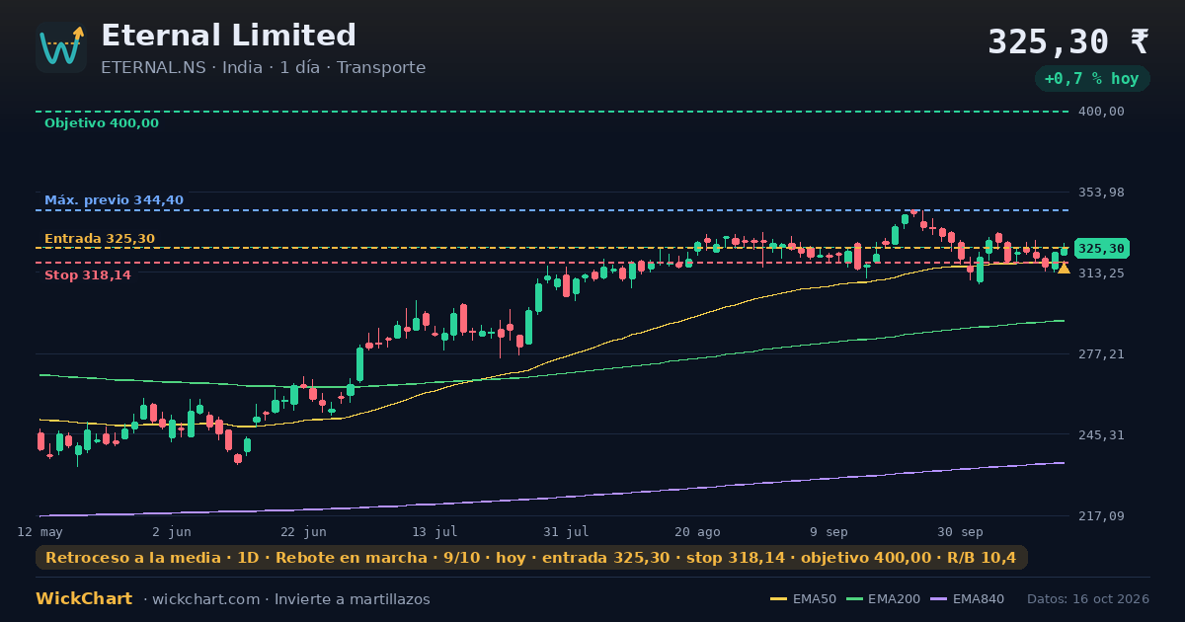
Task: Click the green 325,30 current price tag
Action: (1102, 249)
